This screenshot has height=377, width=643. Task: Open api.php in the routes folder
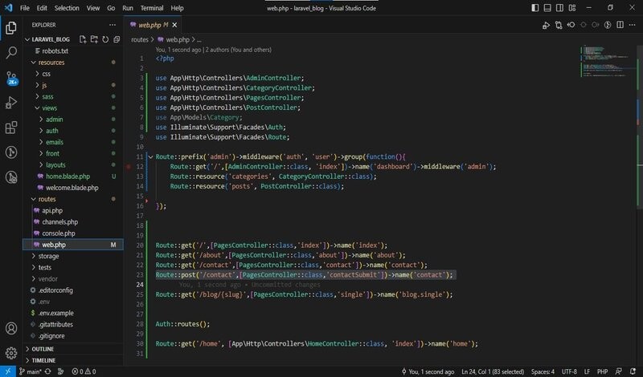pyautogui.click(x=52, y=210)
